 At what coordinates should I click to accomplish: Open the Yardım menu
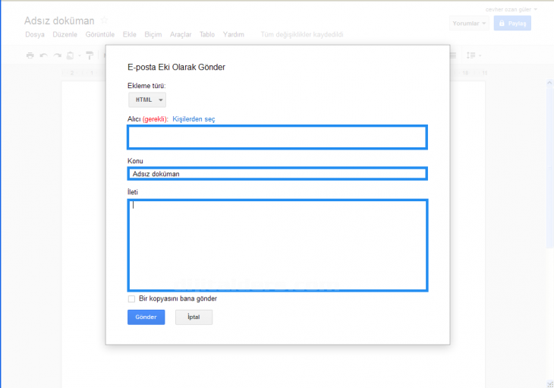234,35
